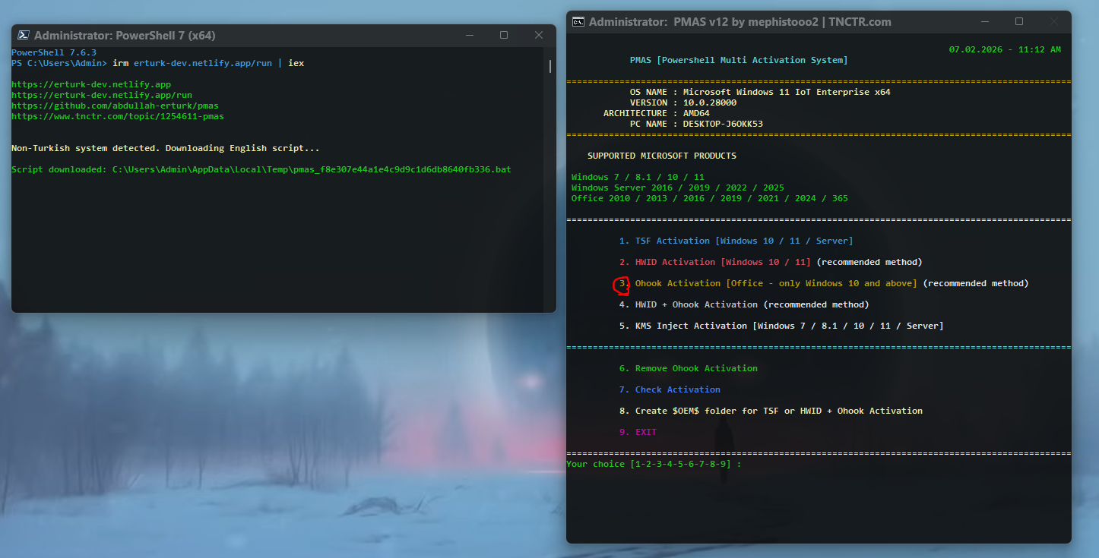Close the PowerShell 7 window
Image resolution: width=1099 pixels, height=558 pixels.
click(x=539, y=35)
